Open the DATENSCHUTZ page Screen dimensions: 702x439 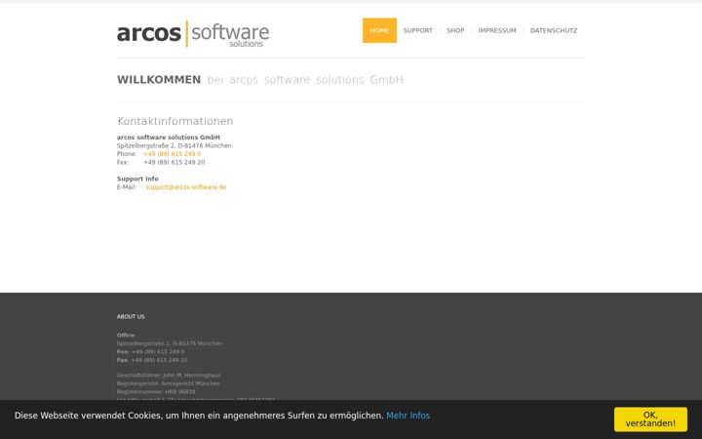pyautogui.click(x=554, y=30)
